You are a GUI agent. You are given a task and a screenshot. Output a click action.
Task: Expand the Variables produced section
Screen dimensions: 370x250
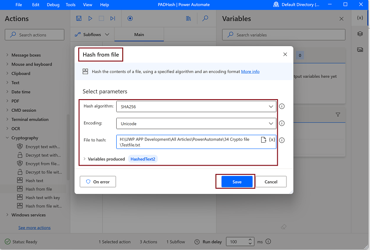click(x=84, y=159)
